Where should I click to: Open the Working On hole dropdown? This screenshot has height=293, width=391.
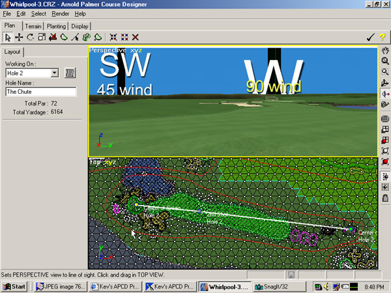click(x=54, y=73)
